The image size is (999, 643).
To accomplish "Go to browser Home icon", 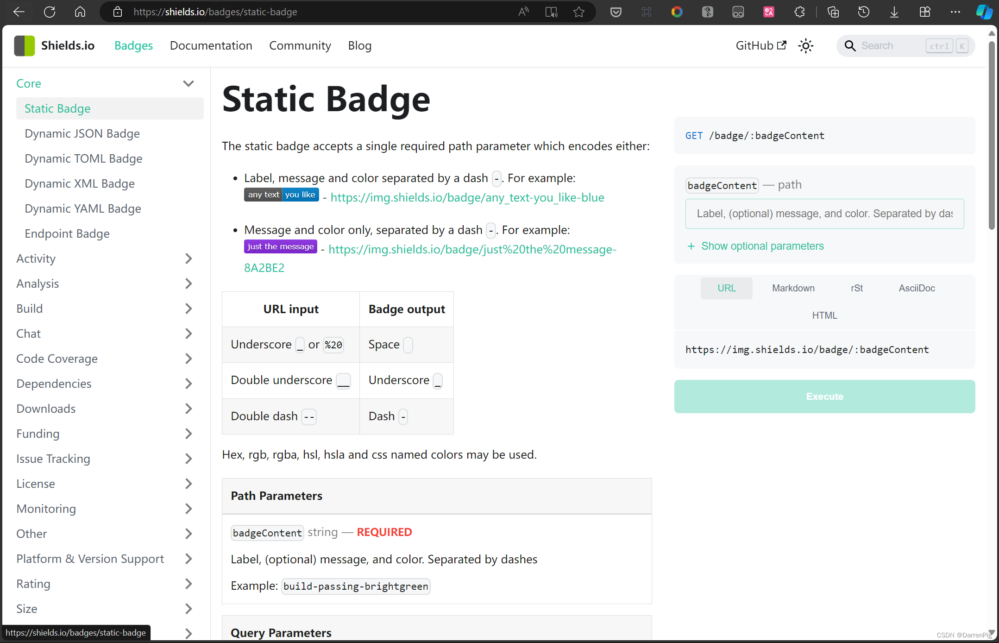I will (80, 12).
